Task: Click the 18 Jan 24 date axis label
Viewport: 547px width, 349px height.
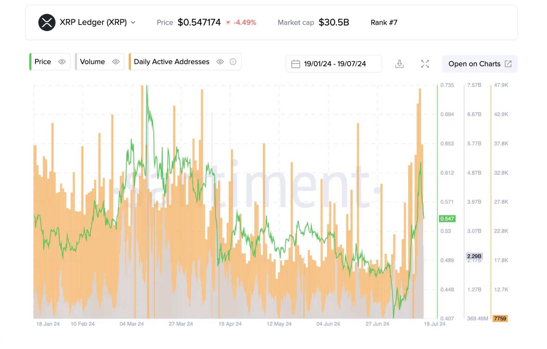Action: (48, 324)
